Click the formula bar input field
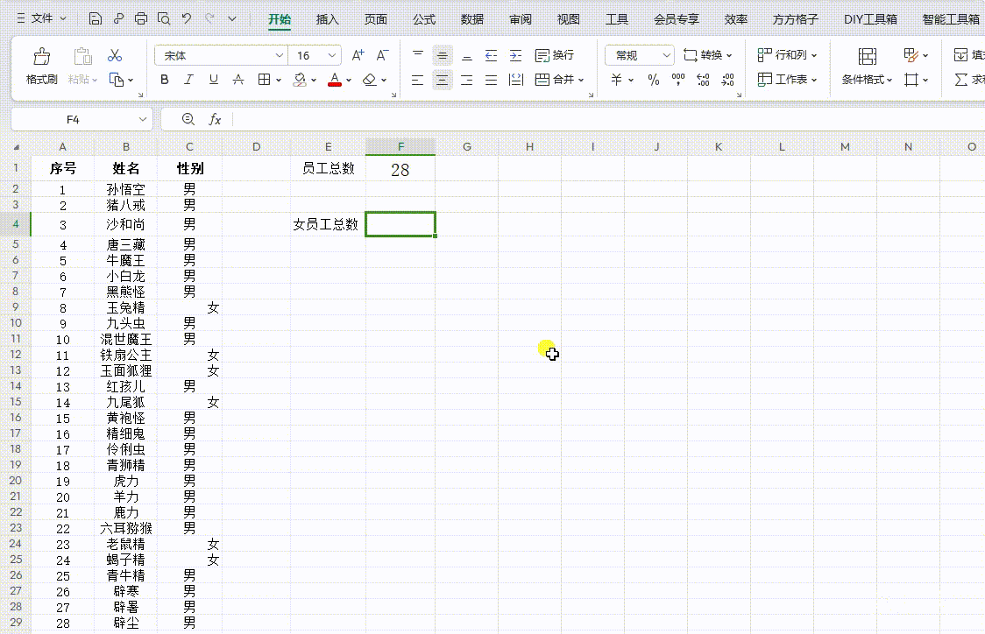Screen dimensions: 985x634 608,119
